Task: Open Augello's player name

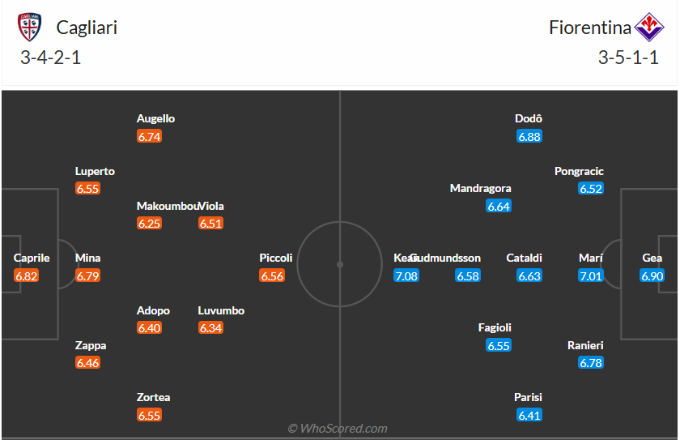Action: click(155, 118)
